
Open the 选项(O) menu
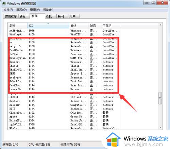pyautogui.click(x=21, y=10)
